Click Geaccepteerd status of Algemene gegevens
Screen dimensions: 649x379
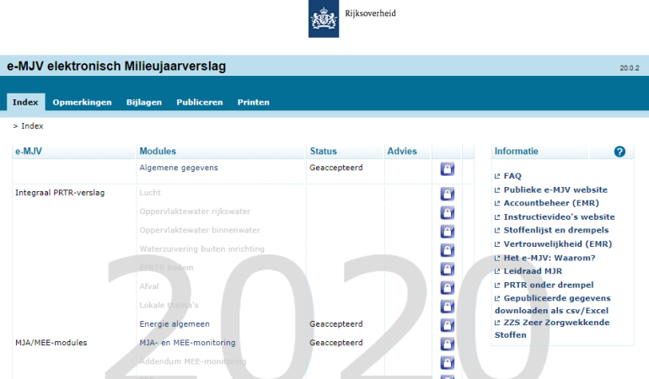tap(336, 168)
